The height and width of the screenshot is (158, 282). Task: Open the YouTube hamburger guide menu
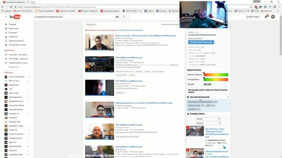[6, 17]
